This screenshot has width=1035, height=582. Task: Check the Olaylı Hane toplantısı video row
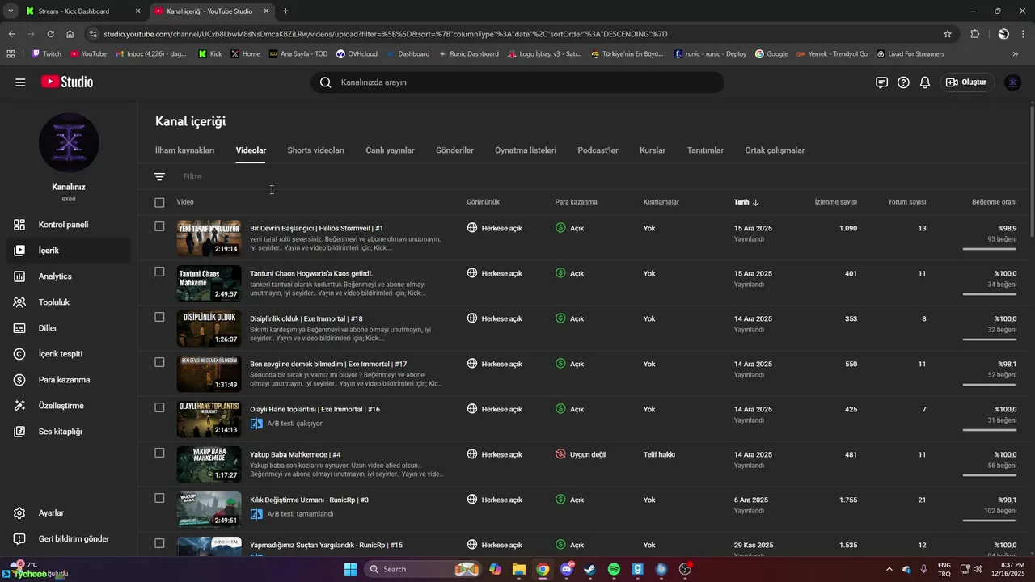click(159, 407)
